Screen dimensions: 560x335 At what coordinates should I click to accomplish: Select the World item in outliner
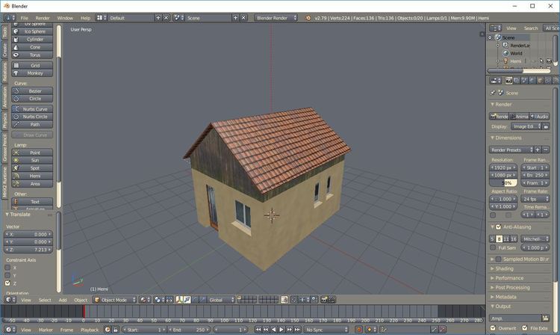click(516, 53)
